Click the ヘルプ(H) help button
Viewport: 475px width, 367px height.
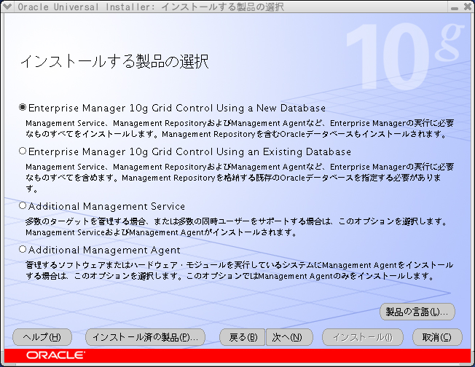tap(42, 337)
